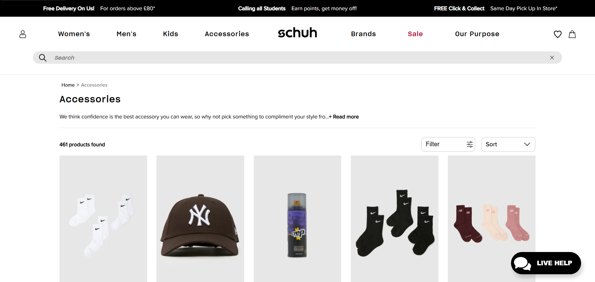Open the Our Purpose page
Image resolution: width=595 pixels, height=282 pixels.
tap(477, 34)
